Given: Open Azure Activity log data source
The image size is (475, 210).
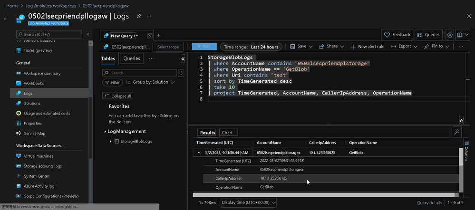Looking at the screenshot, I should point(39,186).
